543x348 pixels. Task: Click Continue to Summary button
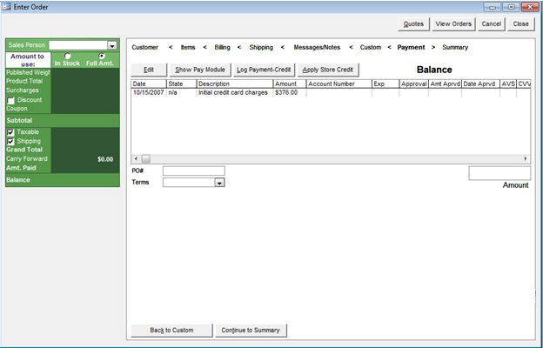pyautogui.click(x=251, y=330)
